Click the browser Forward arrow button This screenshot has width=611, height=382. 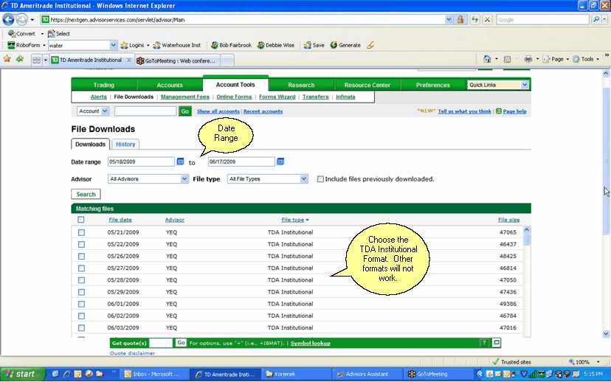pos(22,19)
